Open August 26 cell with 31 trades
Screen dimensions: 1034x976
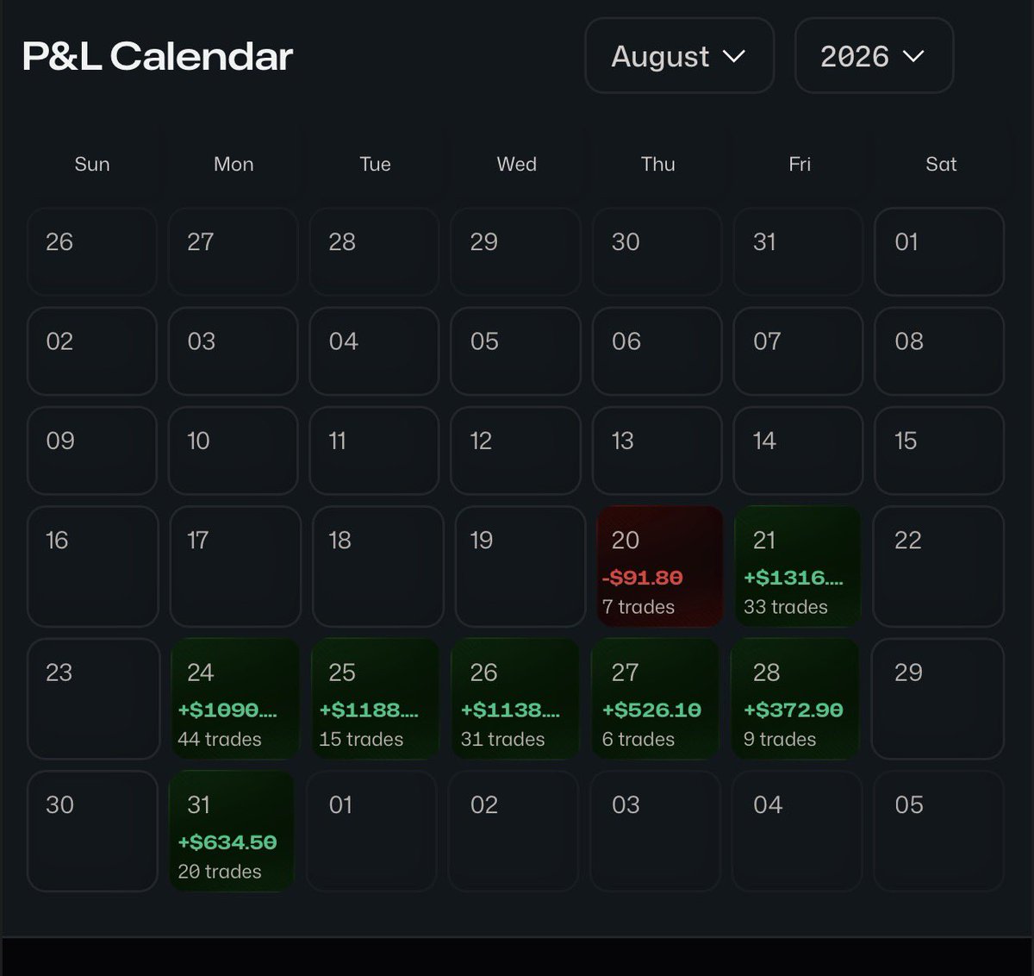pos(515,699)
